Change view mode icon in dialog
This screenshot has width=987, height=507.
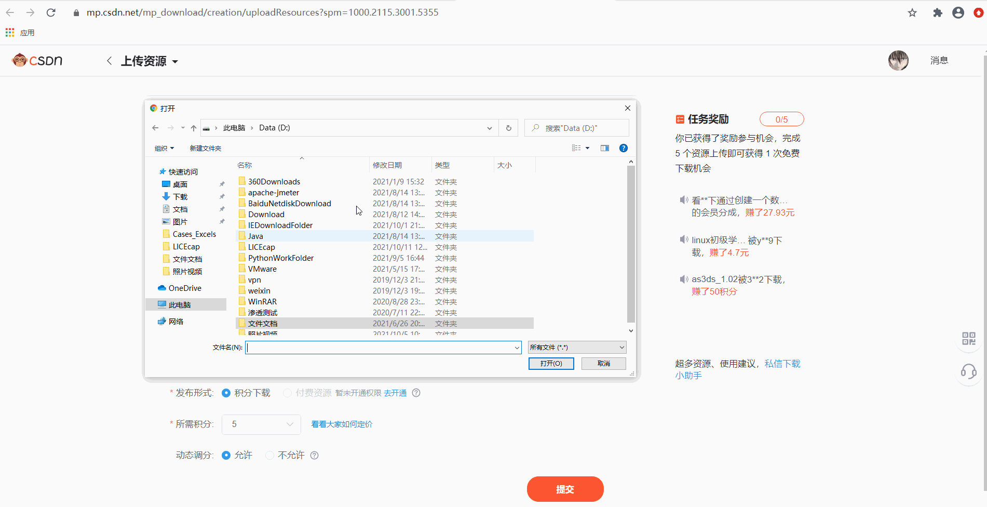[x=576, y=148]
